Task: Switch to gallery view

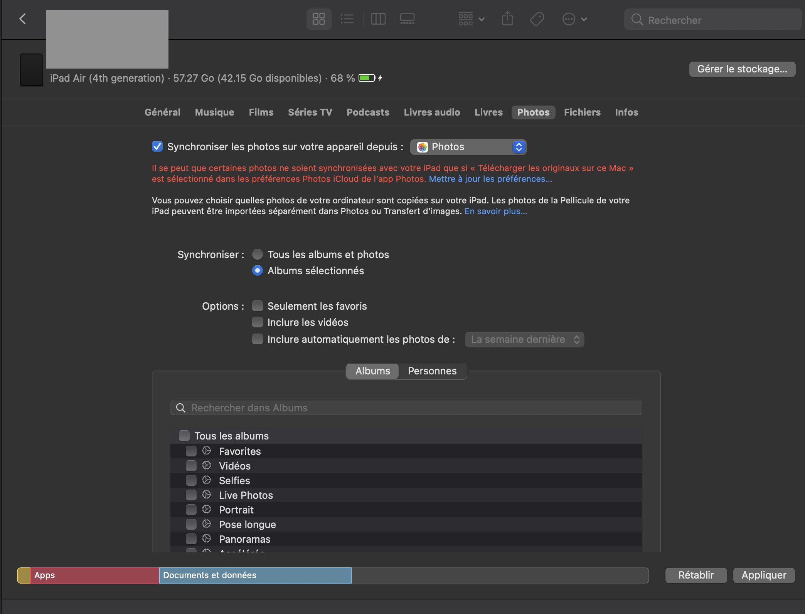Action: click(407, 19)
